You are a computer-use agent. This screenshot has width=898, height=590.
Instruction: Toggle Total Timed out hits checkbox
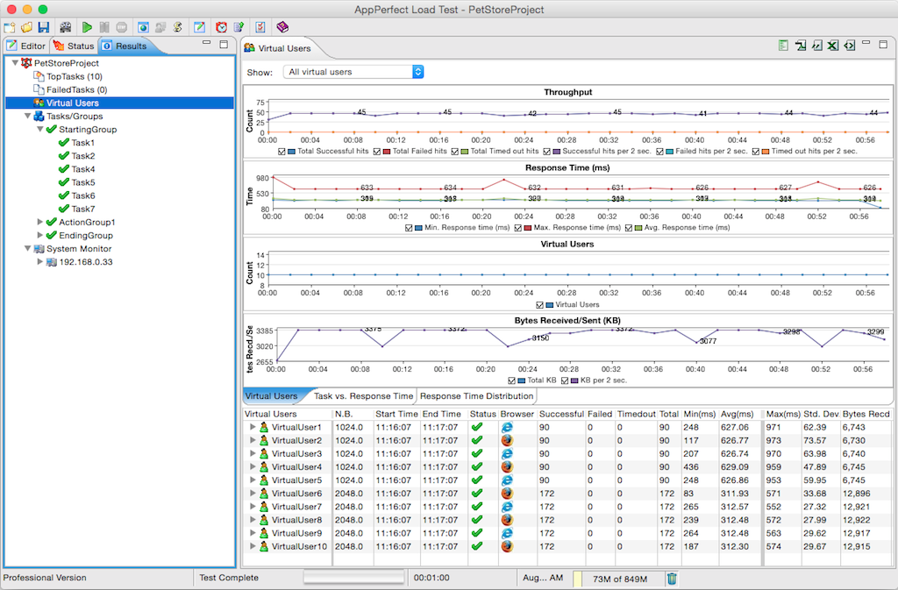click(455, 152)
